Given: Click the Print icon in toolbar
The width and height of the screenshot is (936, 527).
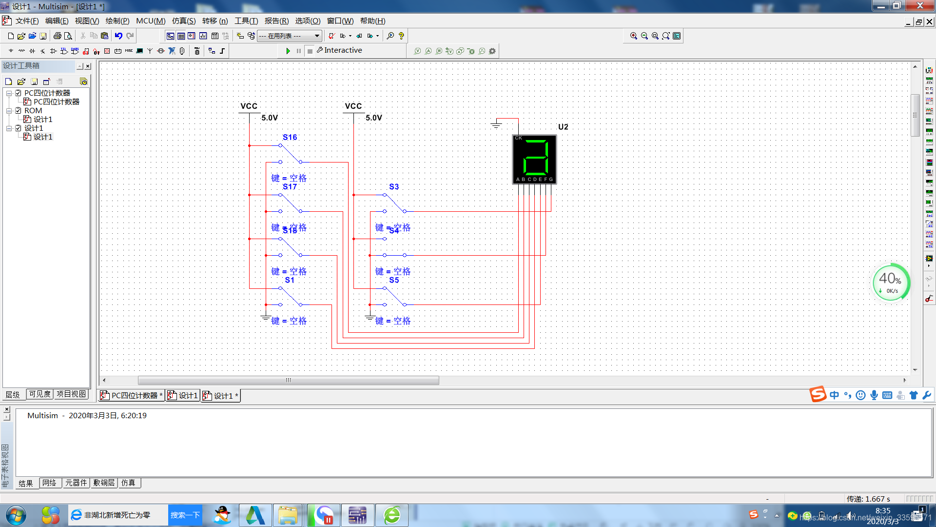Looking at the screenshot, I should [57, 36].
